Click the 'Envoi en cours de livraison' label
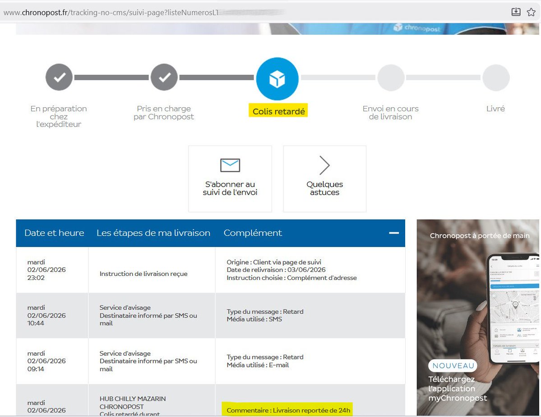This screenshot has width=541, height=417. pyautogui.click(x=391, y=113)
